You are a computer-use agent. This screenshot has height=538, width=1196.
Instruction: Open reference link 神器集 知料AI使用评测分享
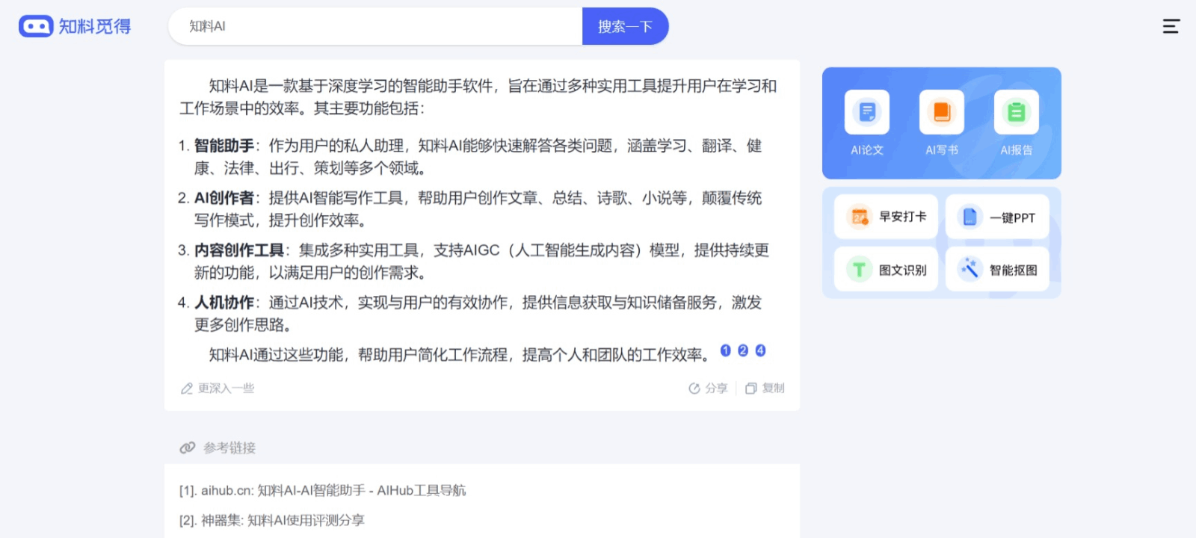point(271,520)
